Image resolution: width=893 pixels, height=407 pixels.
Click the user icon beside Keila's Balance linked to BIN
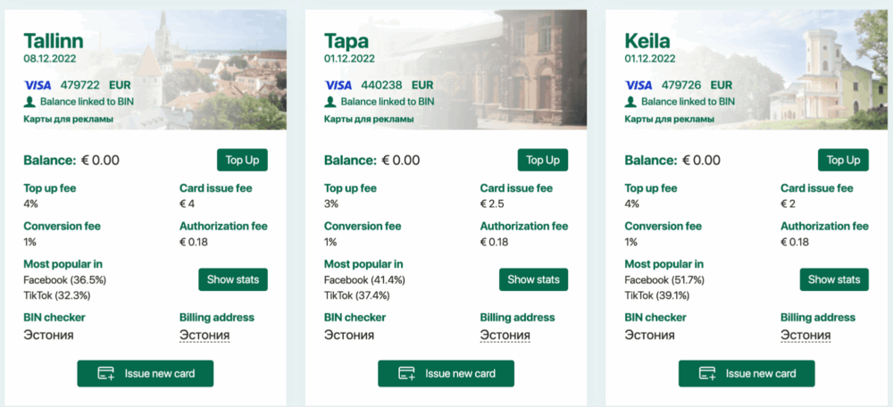(630, 102)
